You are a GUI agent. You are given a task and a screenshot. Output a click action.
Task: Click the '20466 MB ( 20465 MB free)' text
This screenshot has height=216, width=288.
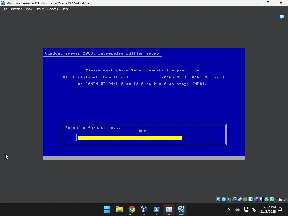[x=193, y=77]
